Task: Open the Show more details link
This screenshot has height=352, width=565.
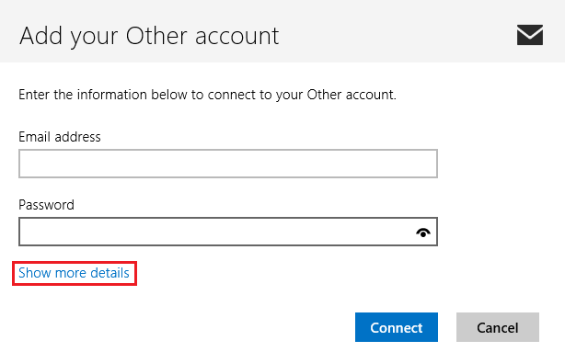Action: tap(74, 273)
